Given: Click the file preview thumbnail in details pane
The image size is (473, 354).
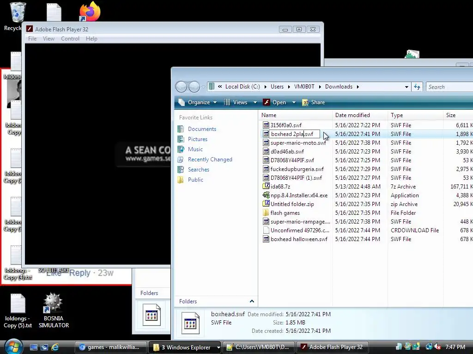Looking at the screenshot, I should click(x=190, y=323).
